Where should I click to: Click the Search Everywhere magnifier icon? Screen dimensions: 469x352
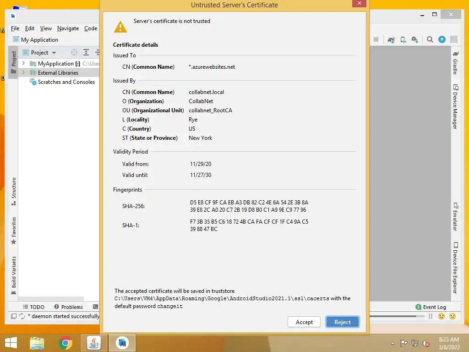(430, 39)
